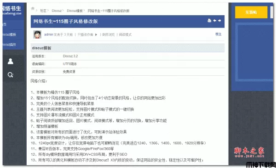Viewport: 276px width, 168px height.
Task: Click line 7 增加频道模板
Action: [44, 126]
